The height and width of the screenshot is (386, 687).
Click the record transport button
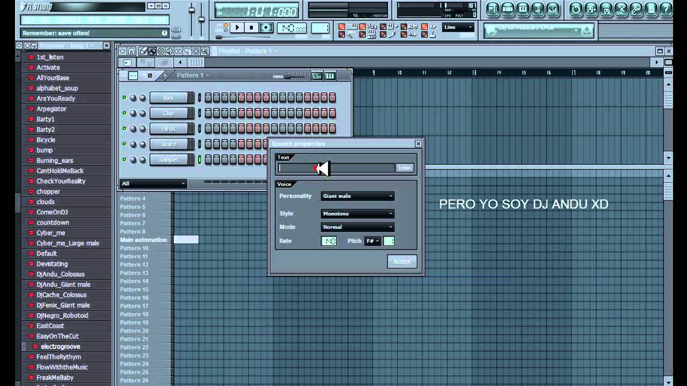pos(266,27)
